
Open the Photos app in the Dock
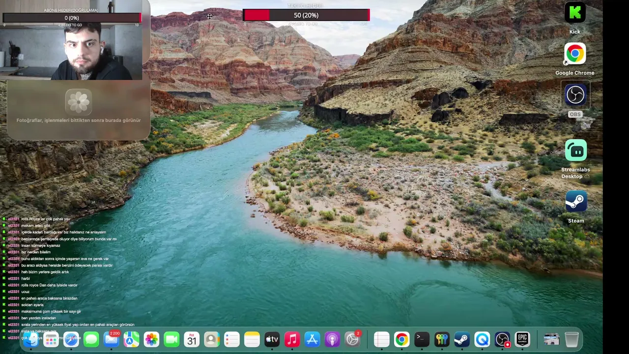pyautogui.click(x=151, y=339)
